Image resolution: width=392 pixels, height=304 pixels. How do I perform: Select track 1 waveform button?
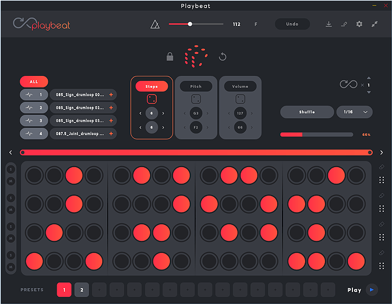pyautogui.click(x=34, y=95)
